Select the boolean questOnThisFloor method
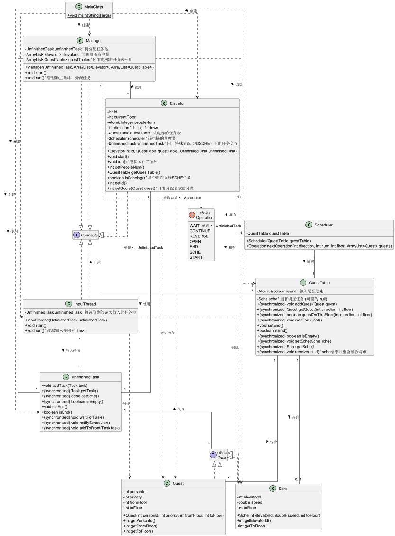The height and width of the screenshot is (536, 395). click(314, 315)
